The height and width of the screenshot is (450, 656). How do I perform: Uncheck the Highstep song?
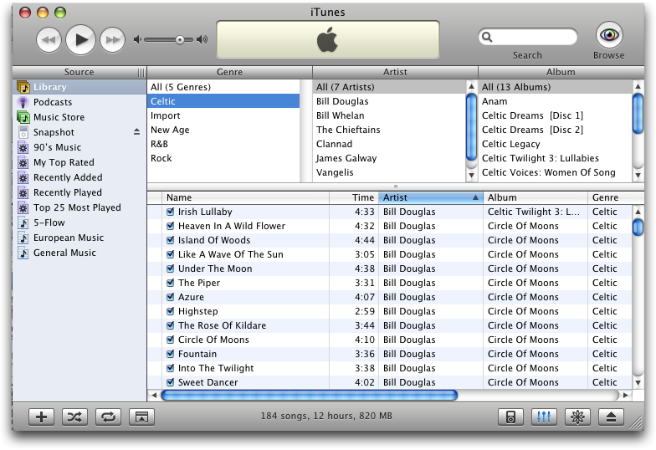[171, 311]
